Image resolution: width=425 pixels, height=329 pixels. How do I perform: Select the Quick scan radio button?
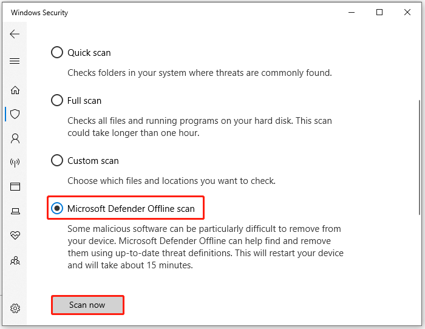pyautogui.click(x=57, y=53)
